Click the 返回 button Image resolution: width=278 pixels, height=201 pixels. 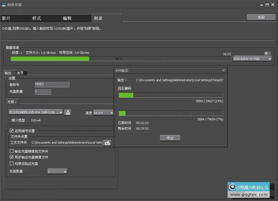(x=261, y=17)
